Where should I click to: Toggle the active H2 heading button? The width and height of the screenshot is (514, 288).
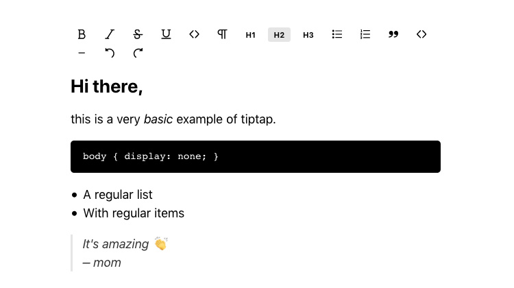pyautogui.click(x=279, y=35)
